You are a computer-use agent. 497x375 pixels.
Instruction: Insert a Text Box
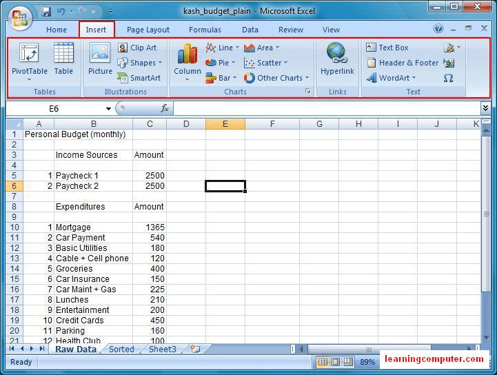tap(387, 48)
